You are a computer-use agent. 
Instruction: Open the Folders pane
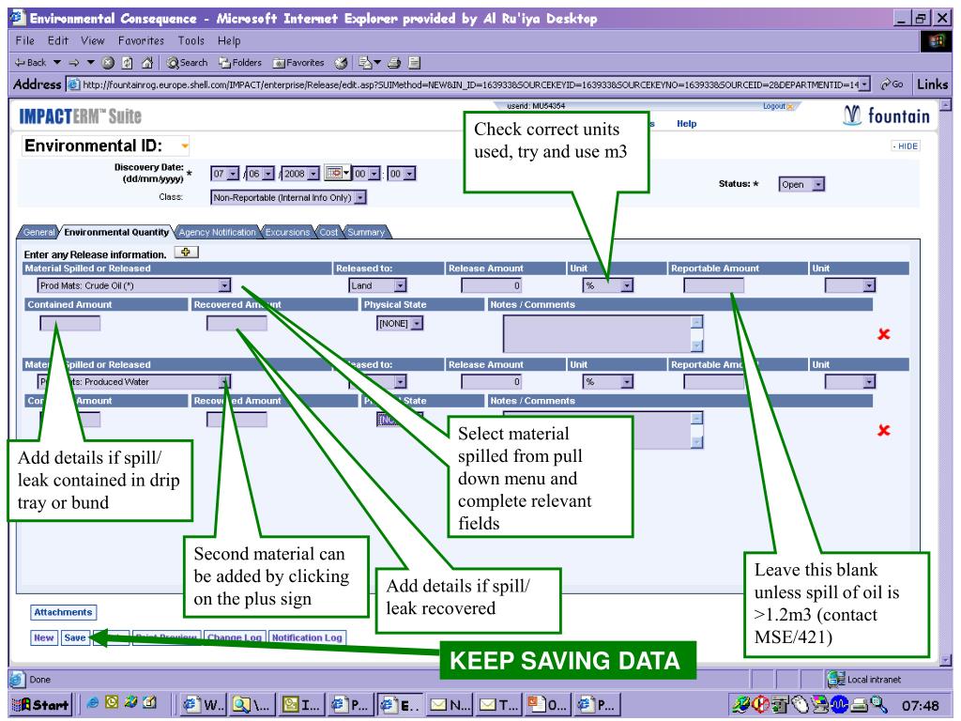click(240, 63)
